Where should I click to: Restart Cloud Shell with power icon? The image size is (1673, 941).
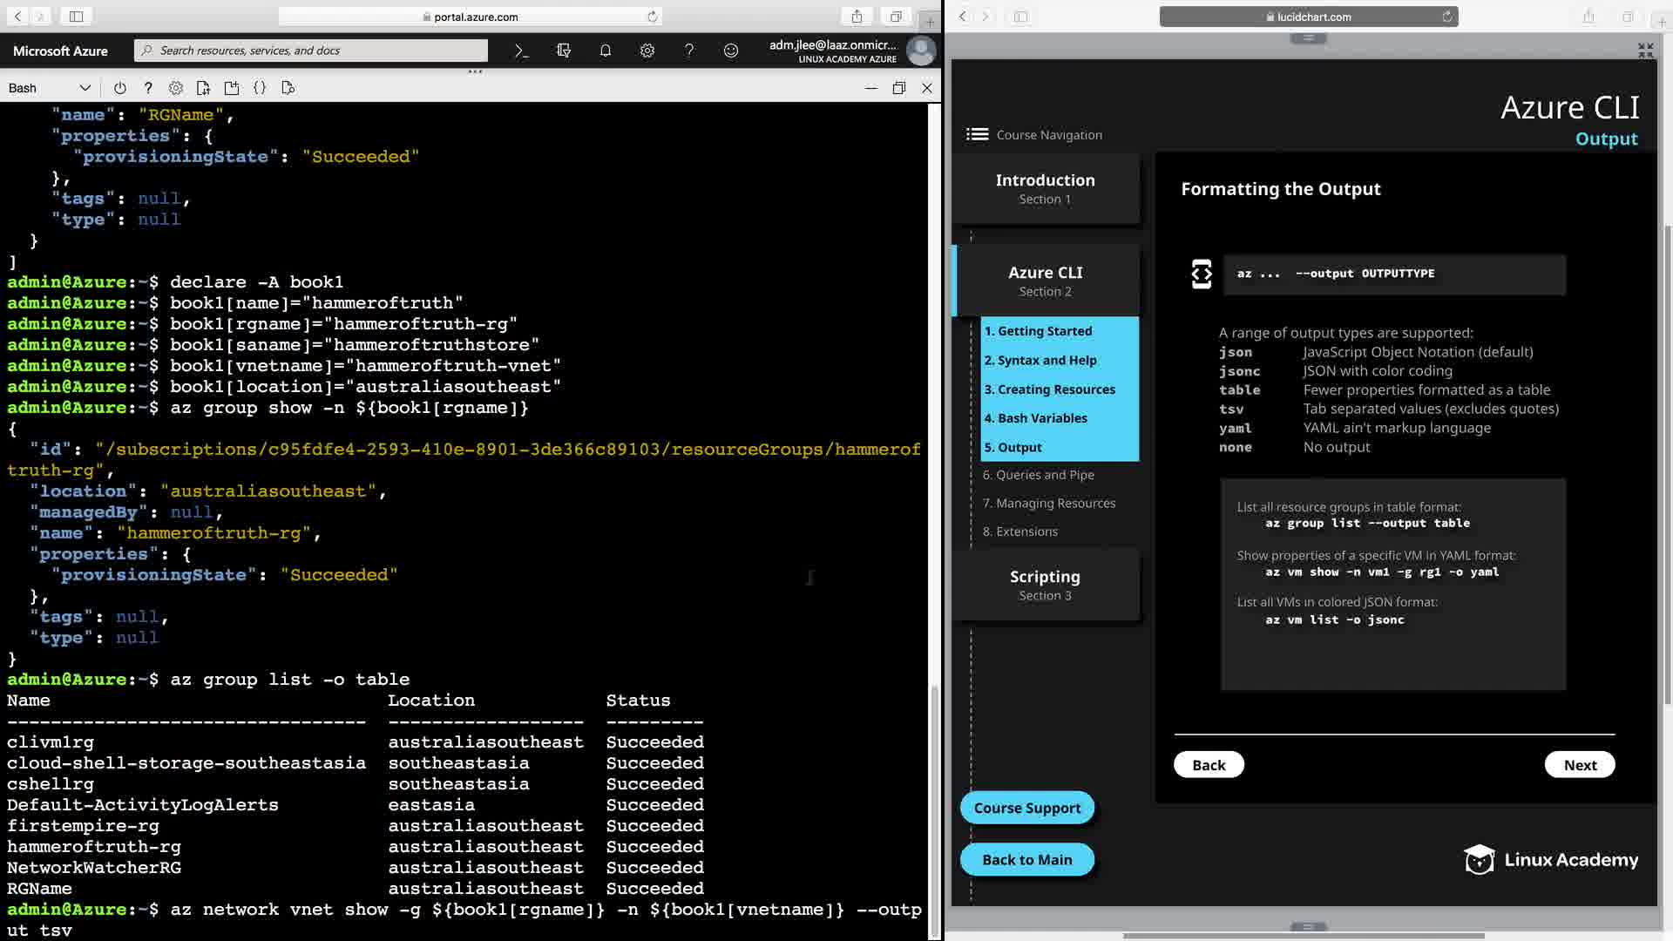coord(120,88)
